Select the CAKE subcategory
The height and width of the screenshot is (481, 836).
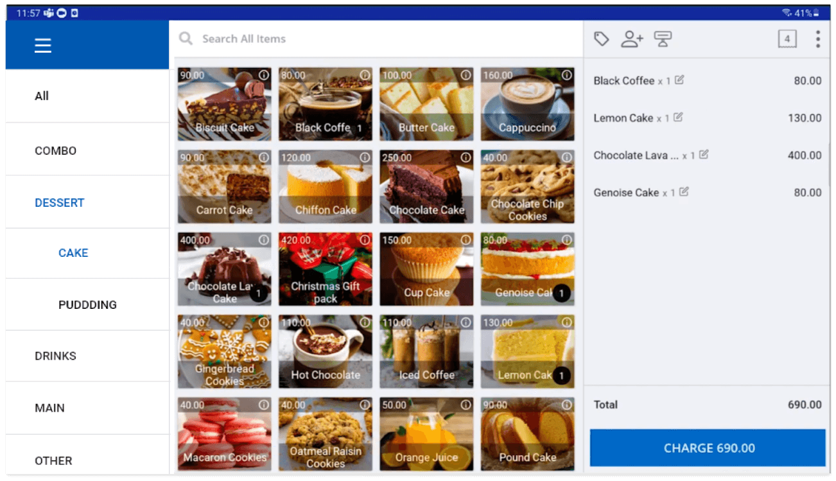tap(73, 253)
